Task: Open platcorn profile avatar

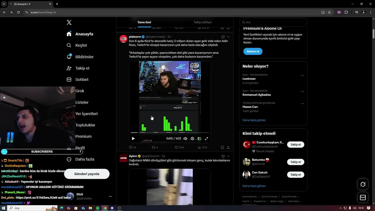Action: [x=123, y=39]
